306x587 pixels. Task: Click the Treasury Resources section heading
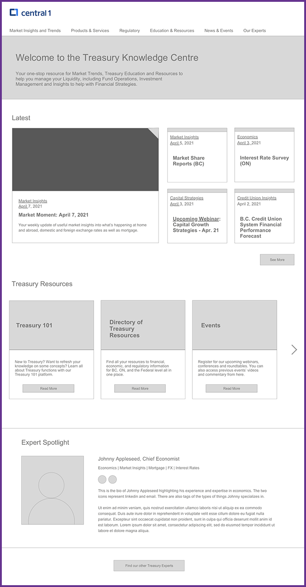pyautogui.click(x=42, y=284)
